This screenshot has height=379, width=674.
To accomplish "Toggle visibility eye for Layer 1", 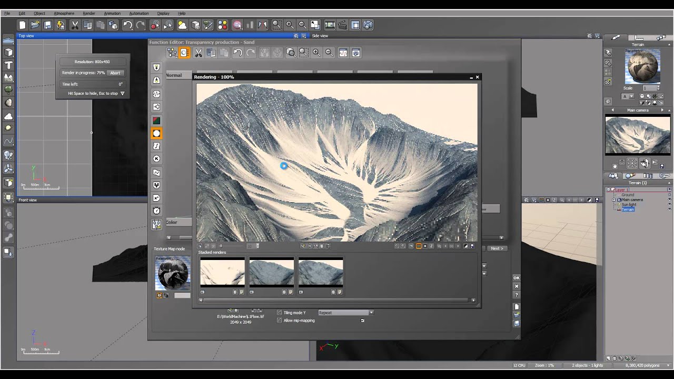I will (x=670, y=189).
